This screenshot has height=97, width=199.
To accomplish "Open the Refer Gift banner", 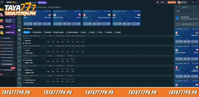I will (8, 32).
